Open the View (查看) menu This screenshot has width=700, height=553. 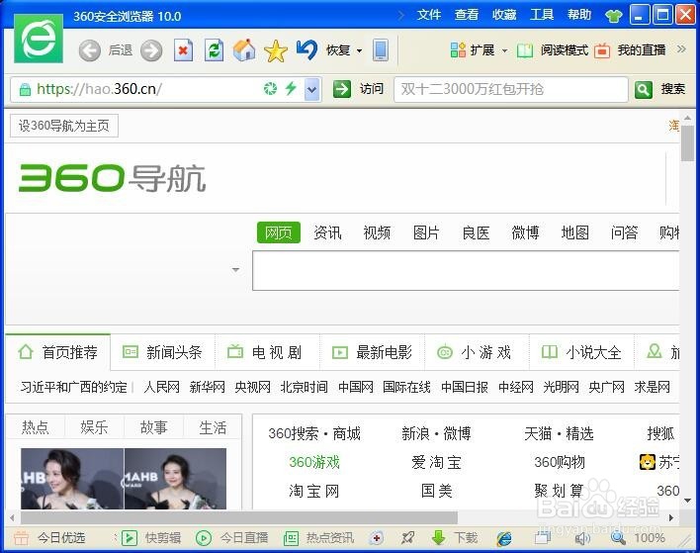[467, 15]
